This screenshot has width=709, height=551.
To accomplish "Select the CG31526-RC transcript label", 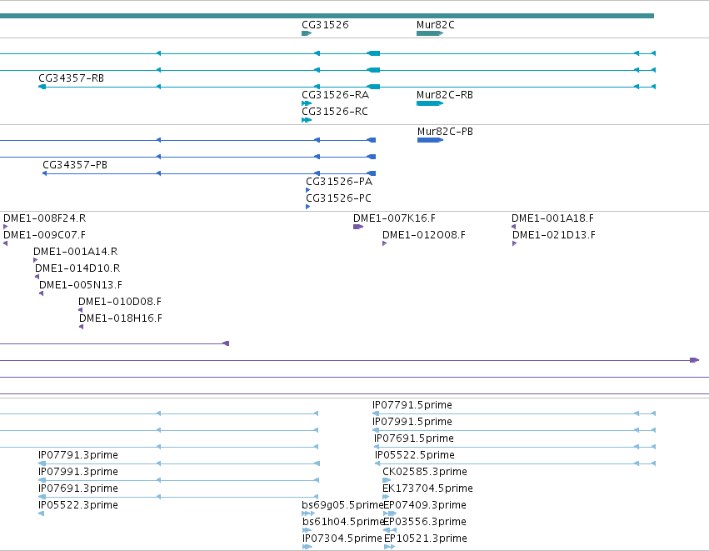I will pyautogui.click(x=335, y=112).
